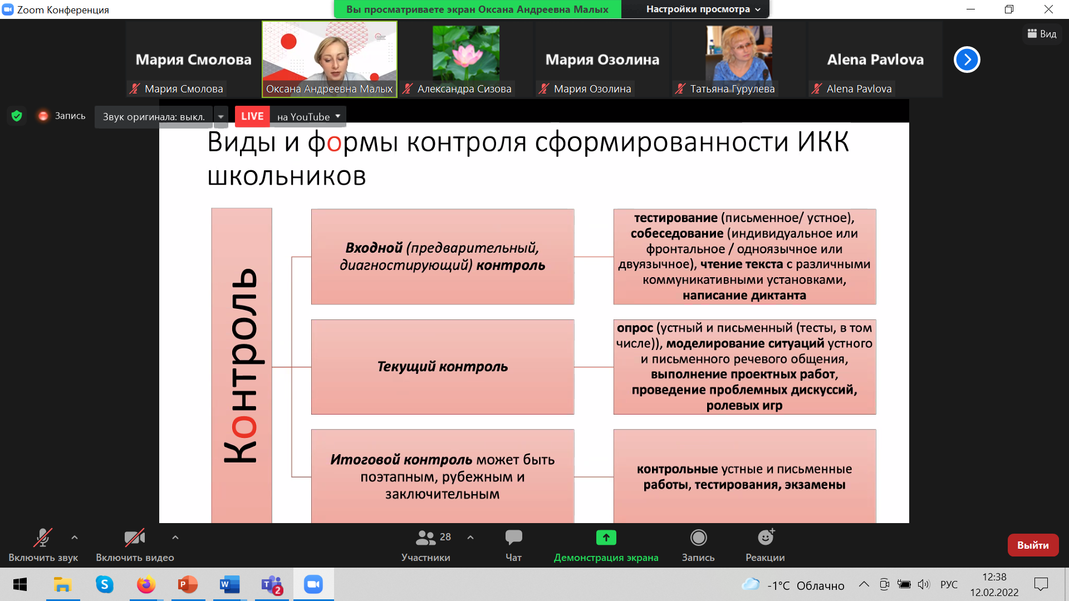Click the muted mic indicator beside Мария Смолова
Image resolution: width=1069 pixels, height=601 pixels.
tap(135, 88)
